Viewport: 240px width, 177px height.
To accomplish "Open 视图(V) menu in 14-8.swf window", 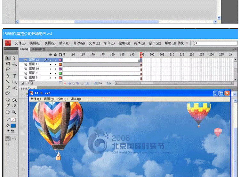I will (49, 99).
